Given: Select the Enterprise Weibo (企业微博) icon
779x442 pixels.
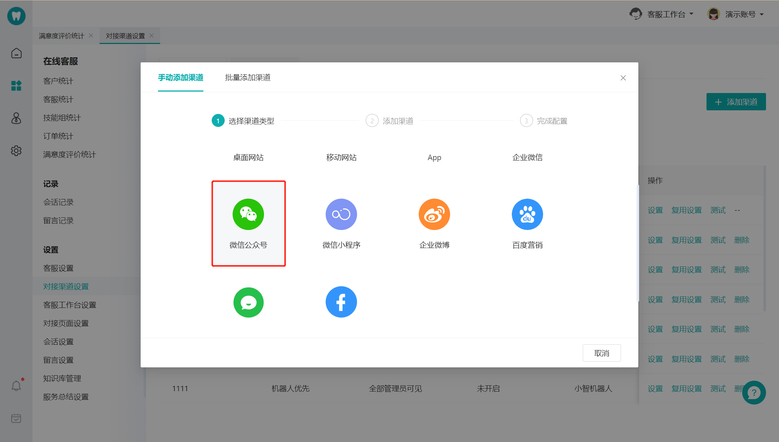Looking at the screenshot, I should tap(434, 214).
